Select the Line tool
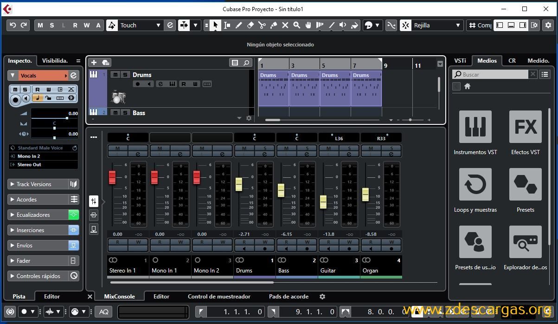 332,25
